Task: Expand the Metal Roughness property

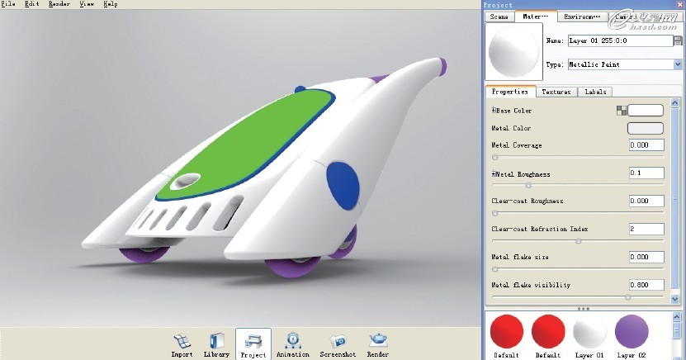Action: (x=494, y=174)
